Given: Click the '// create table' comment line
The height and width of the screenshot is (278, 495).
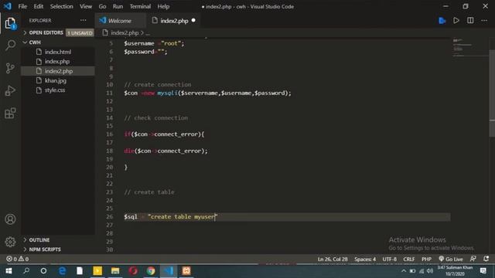Looking at the screenshot, I should tap(149, 192).
